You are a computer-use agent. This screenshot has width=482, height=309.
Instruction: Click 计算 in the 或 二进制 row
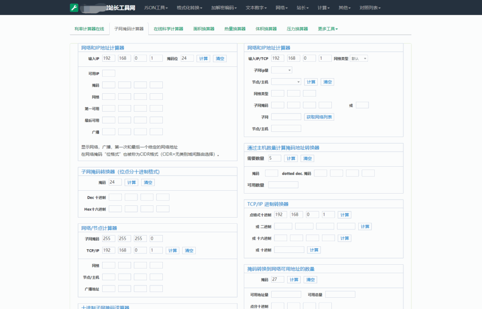(365, 227)
